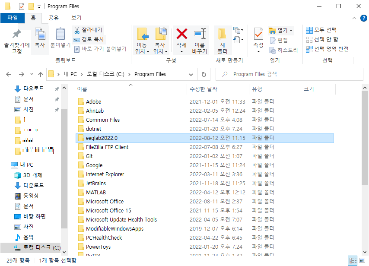Rename the item with 이름 바꾸기
The image size is (369, 266).
click(x=200, y=41)
